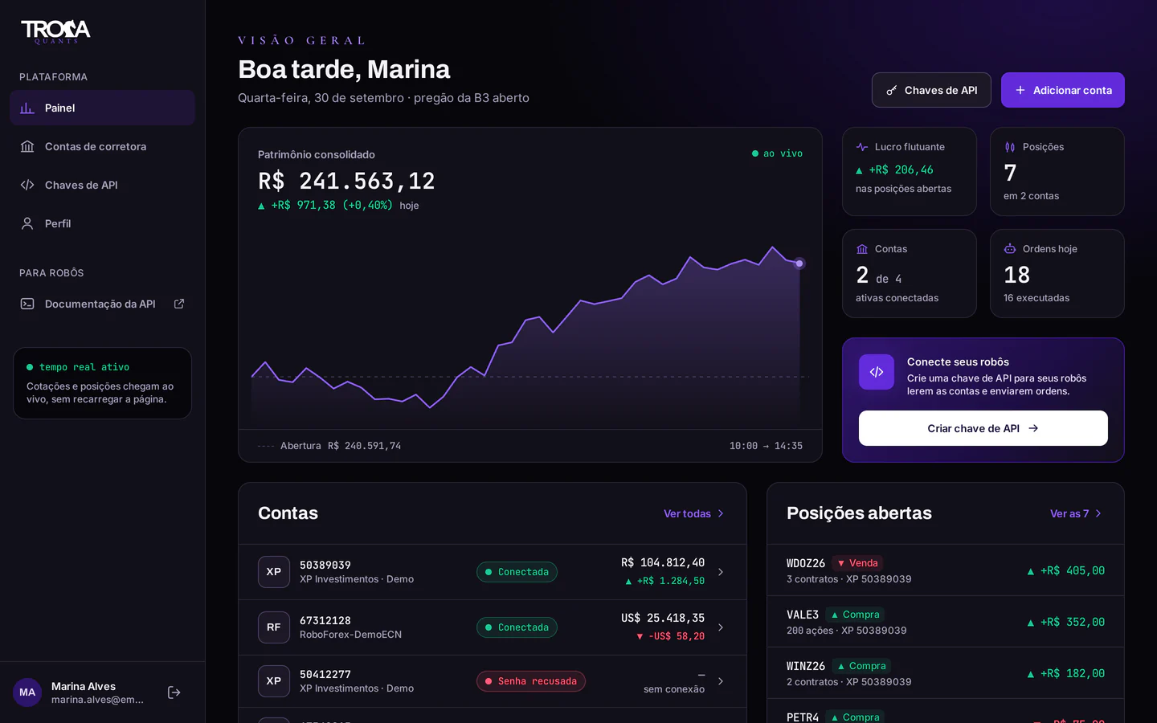Click the Adicionar conta button

click(x=1062, y=90)
